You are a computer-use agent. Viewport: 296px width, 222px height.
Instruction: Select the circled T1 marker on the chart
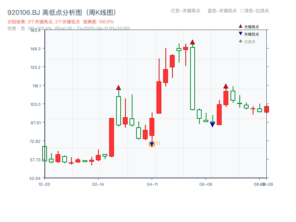tap(152, 143)
